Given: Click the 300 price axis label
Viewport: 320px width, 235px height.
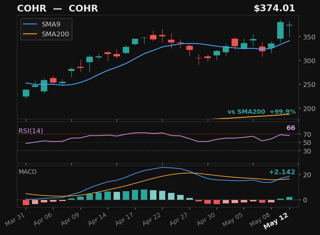Looking at the screenshot, I should tap(309, 61).
